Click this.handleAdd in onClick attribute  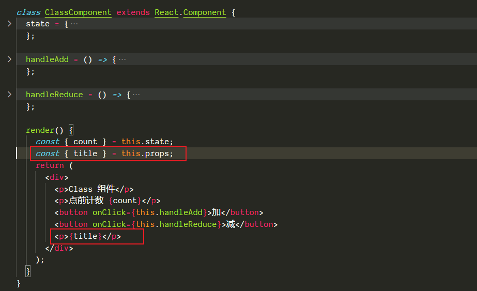pyautogui.click(x=169, y=212)
